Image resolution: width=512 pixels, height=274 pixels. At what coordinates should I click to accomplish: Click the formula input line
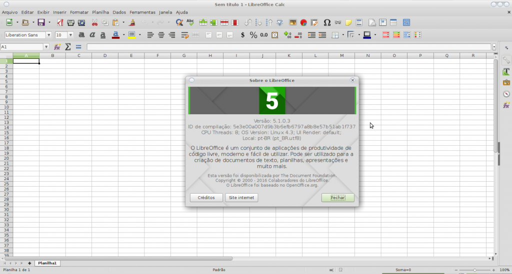(289, 47)
